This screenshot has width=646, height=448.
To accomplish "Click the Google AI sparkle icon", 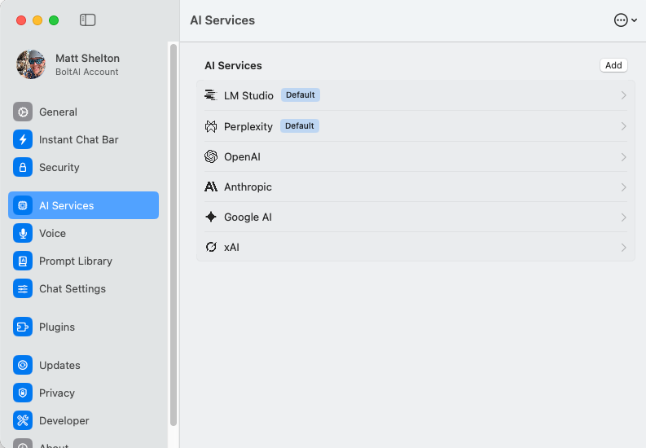I will (210, 217).
